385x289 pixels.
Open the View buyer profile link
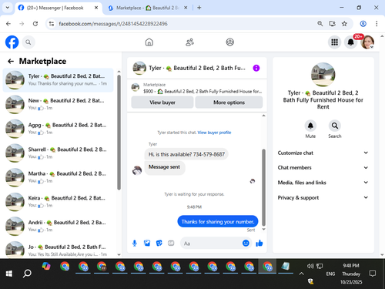pos(214,133)
